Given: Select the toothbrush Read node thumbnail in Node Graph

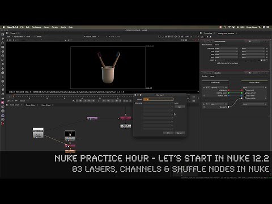Looking at the screenshot, I should point(70,135).
